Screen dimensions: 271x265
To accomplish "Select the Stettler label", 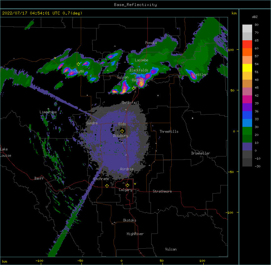I will point(199,75).
